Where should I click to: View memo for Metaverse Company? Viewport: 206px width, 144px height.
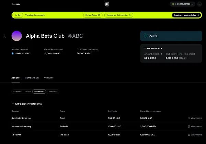tap(195, 127)
